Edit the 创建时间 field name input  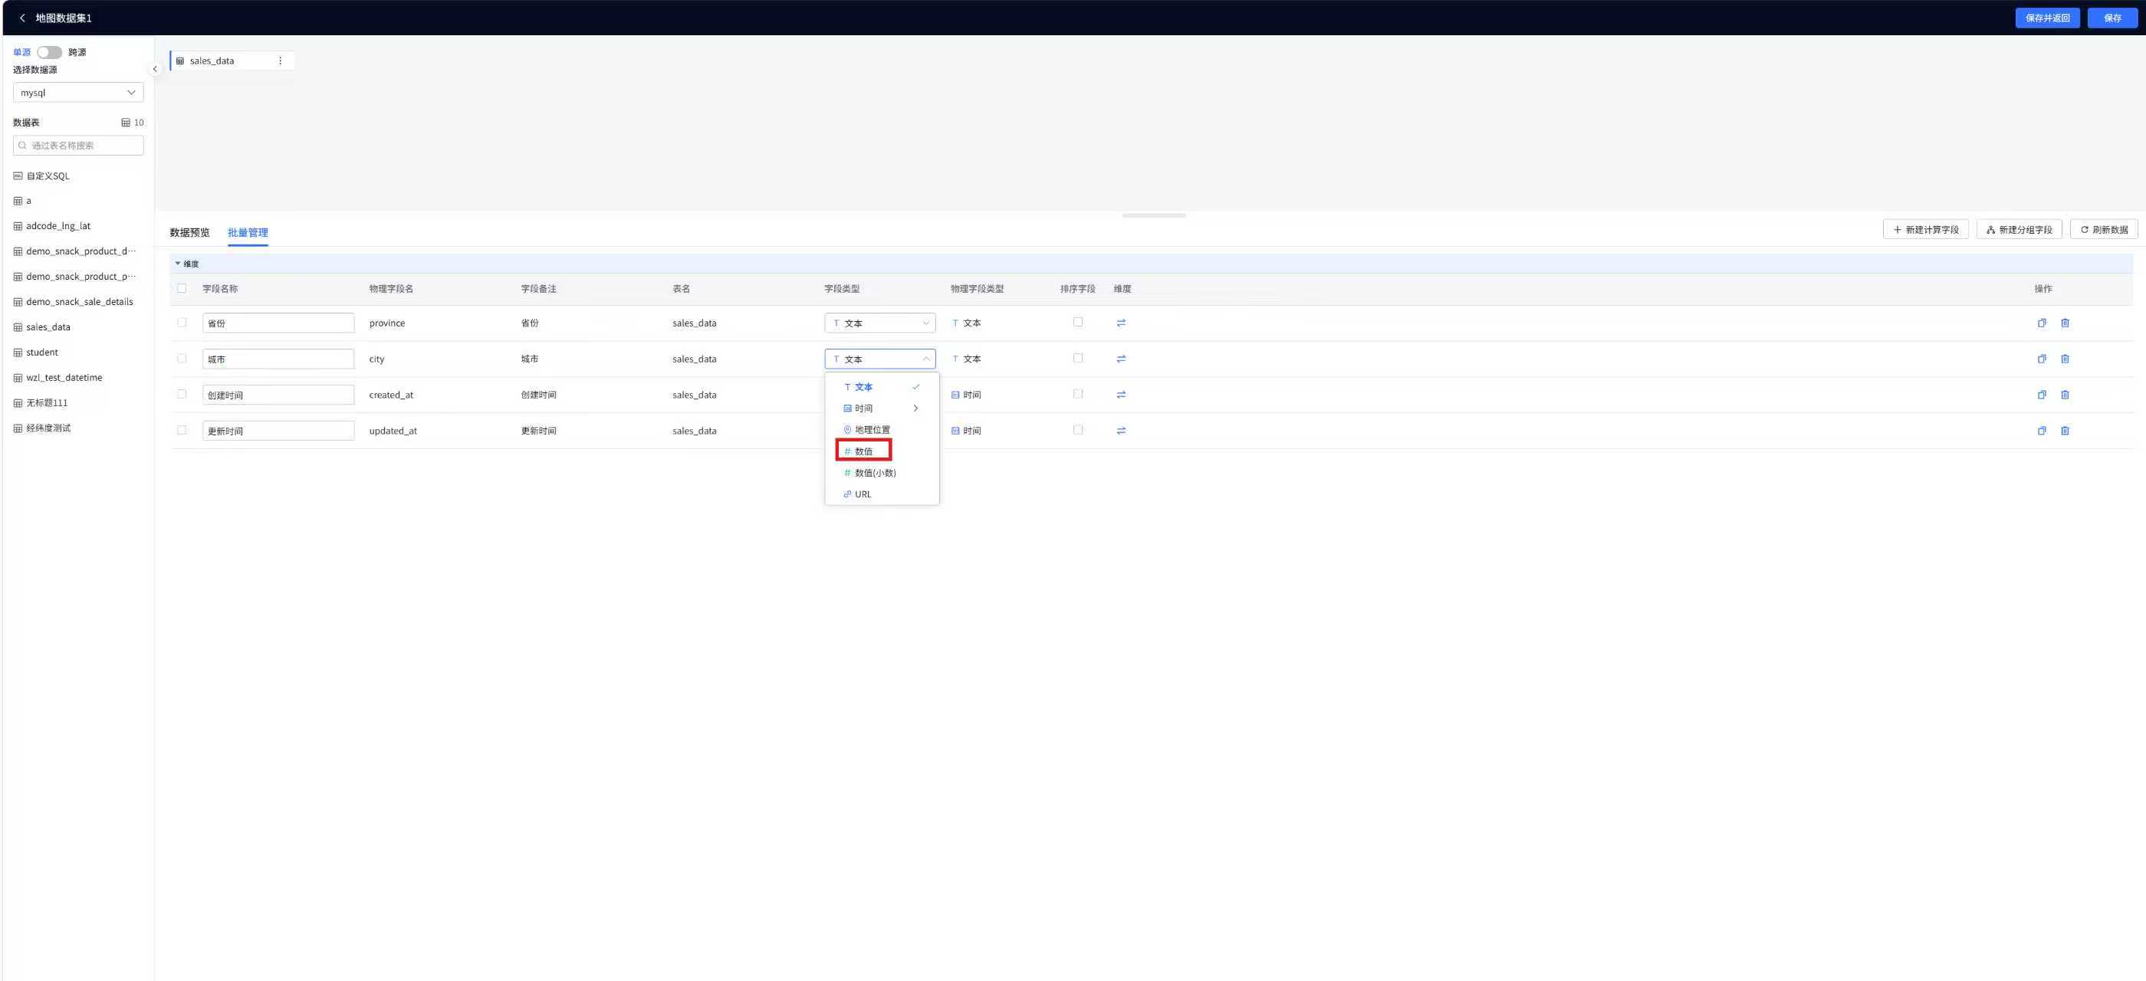click(278, 395)
